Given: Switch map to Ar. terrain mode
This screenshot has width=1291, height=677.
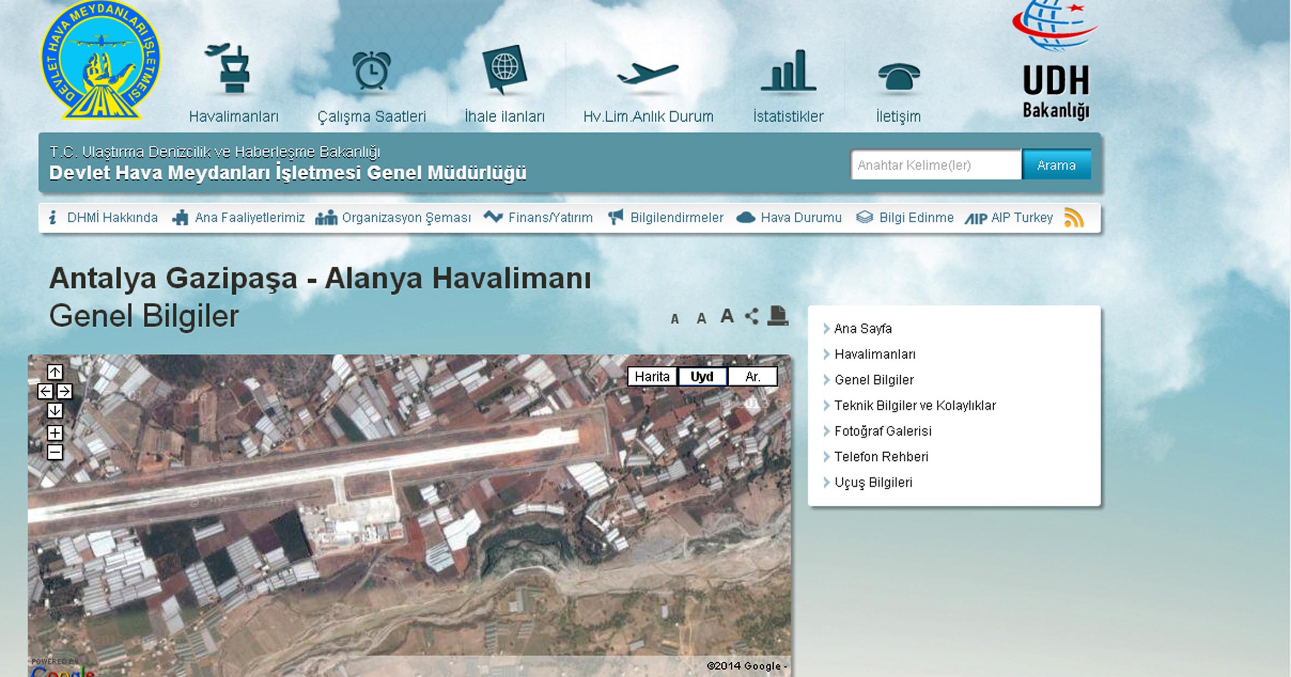Looking at the screenshot, I should click(752, 377).
